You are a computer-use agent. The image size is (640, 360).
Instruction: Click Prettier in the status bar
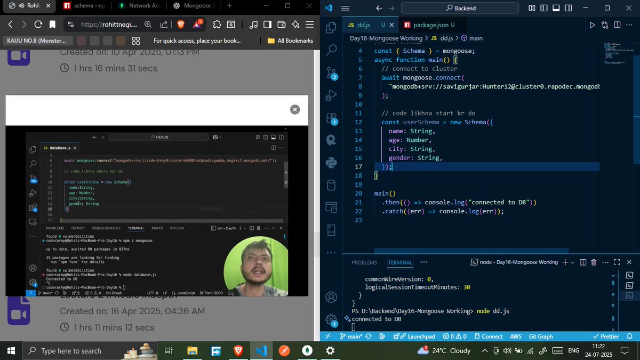606,337
